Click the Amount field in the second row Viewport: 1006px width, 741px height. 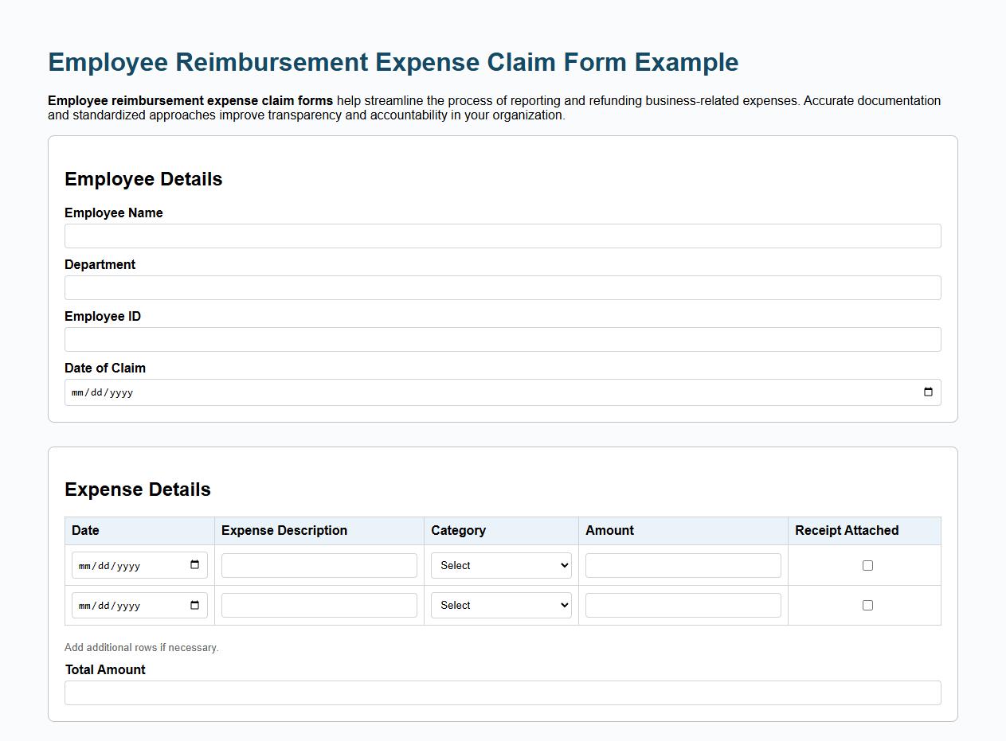coord(683,605)
